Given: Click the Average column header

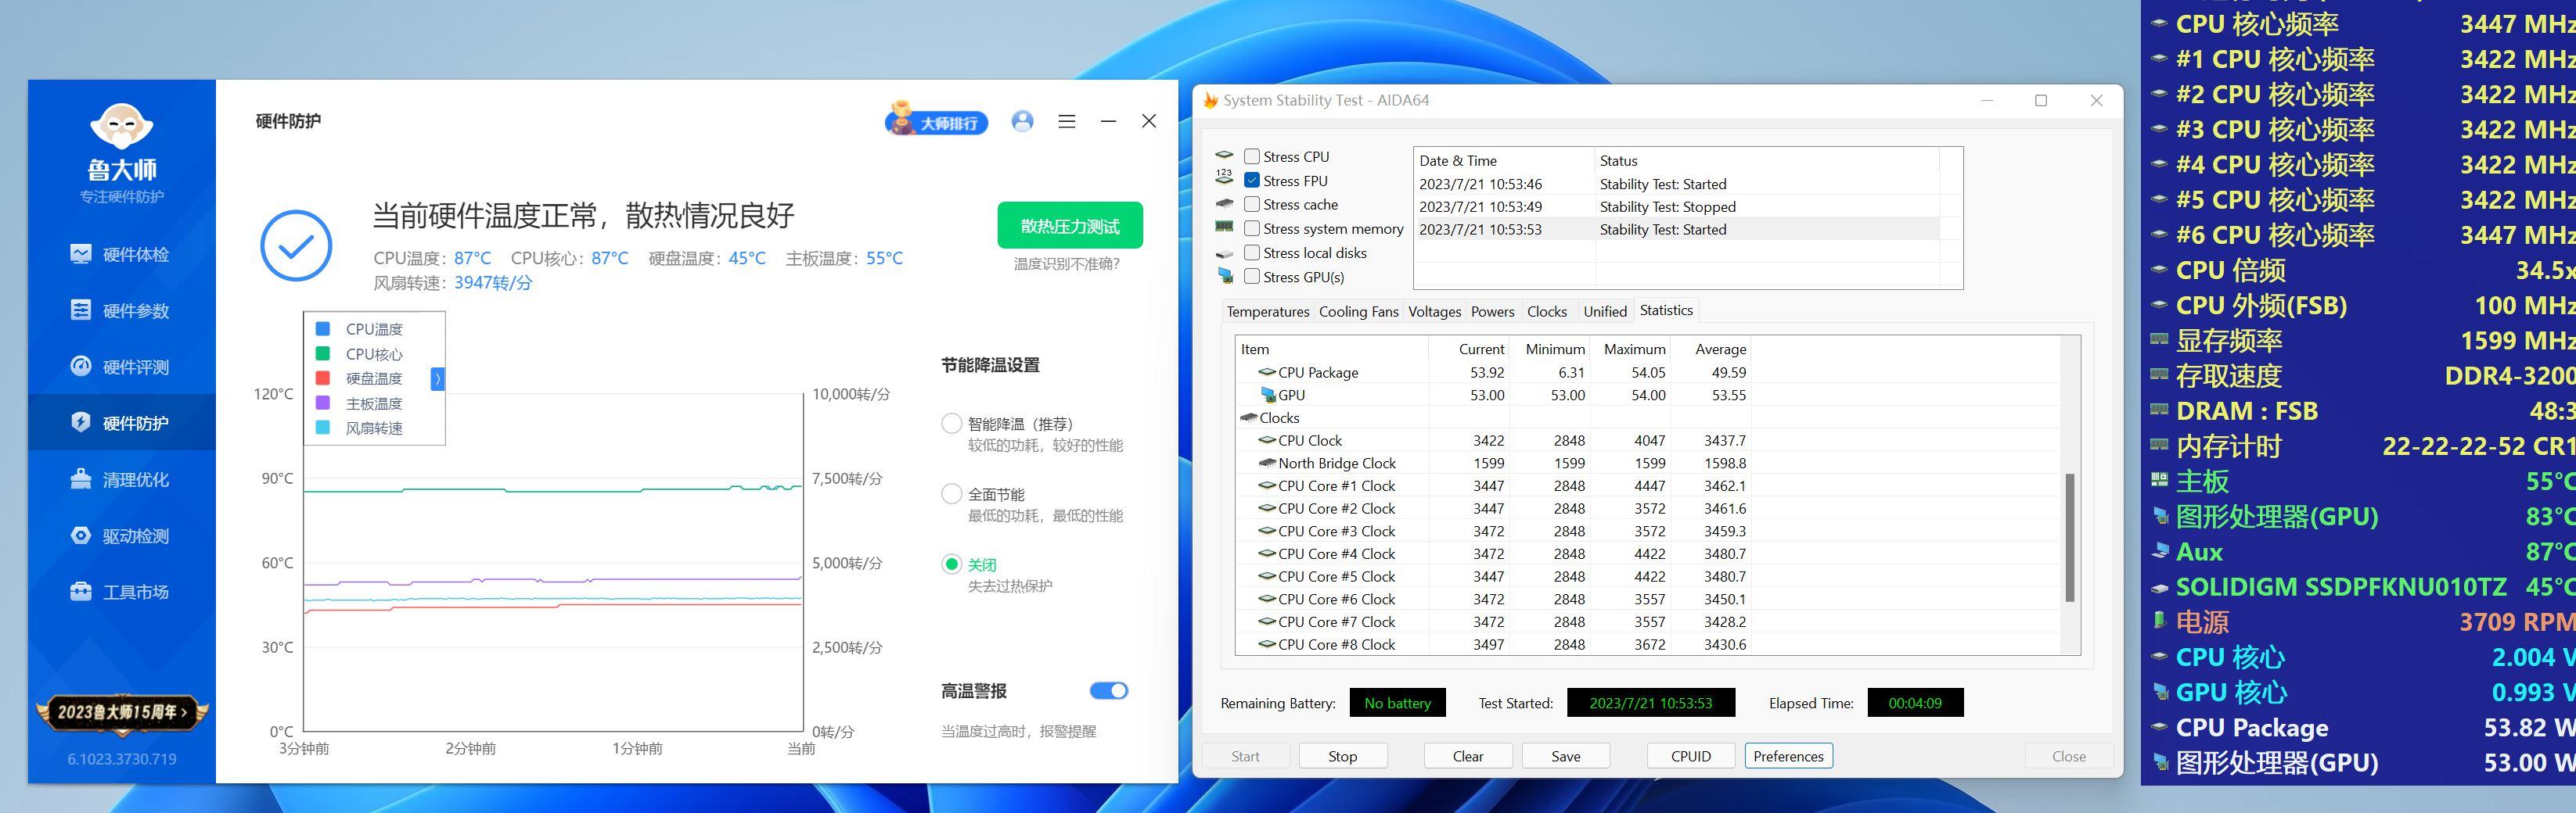Looking at the screenshot, I should click(1712, 349).
